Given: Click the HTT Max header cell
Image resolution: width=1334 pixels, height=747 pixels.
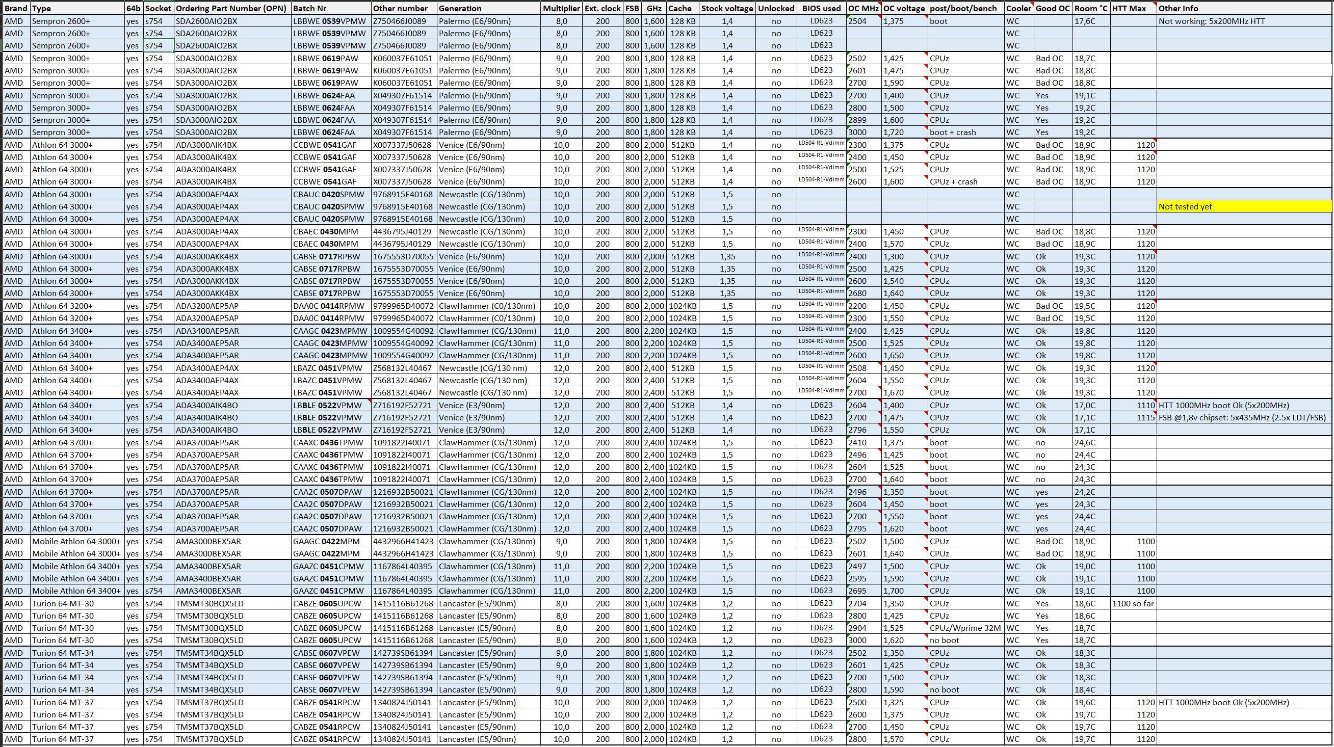Looking at the screenshot, I should 1133,8.
